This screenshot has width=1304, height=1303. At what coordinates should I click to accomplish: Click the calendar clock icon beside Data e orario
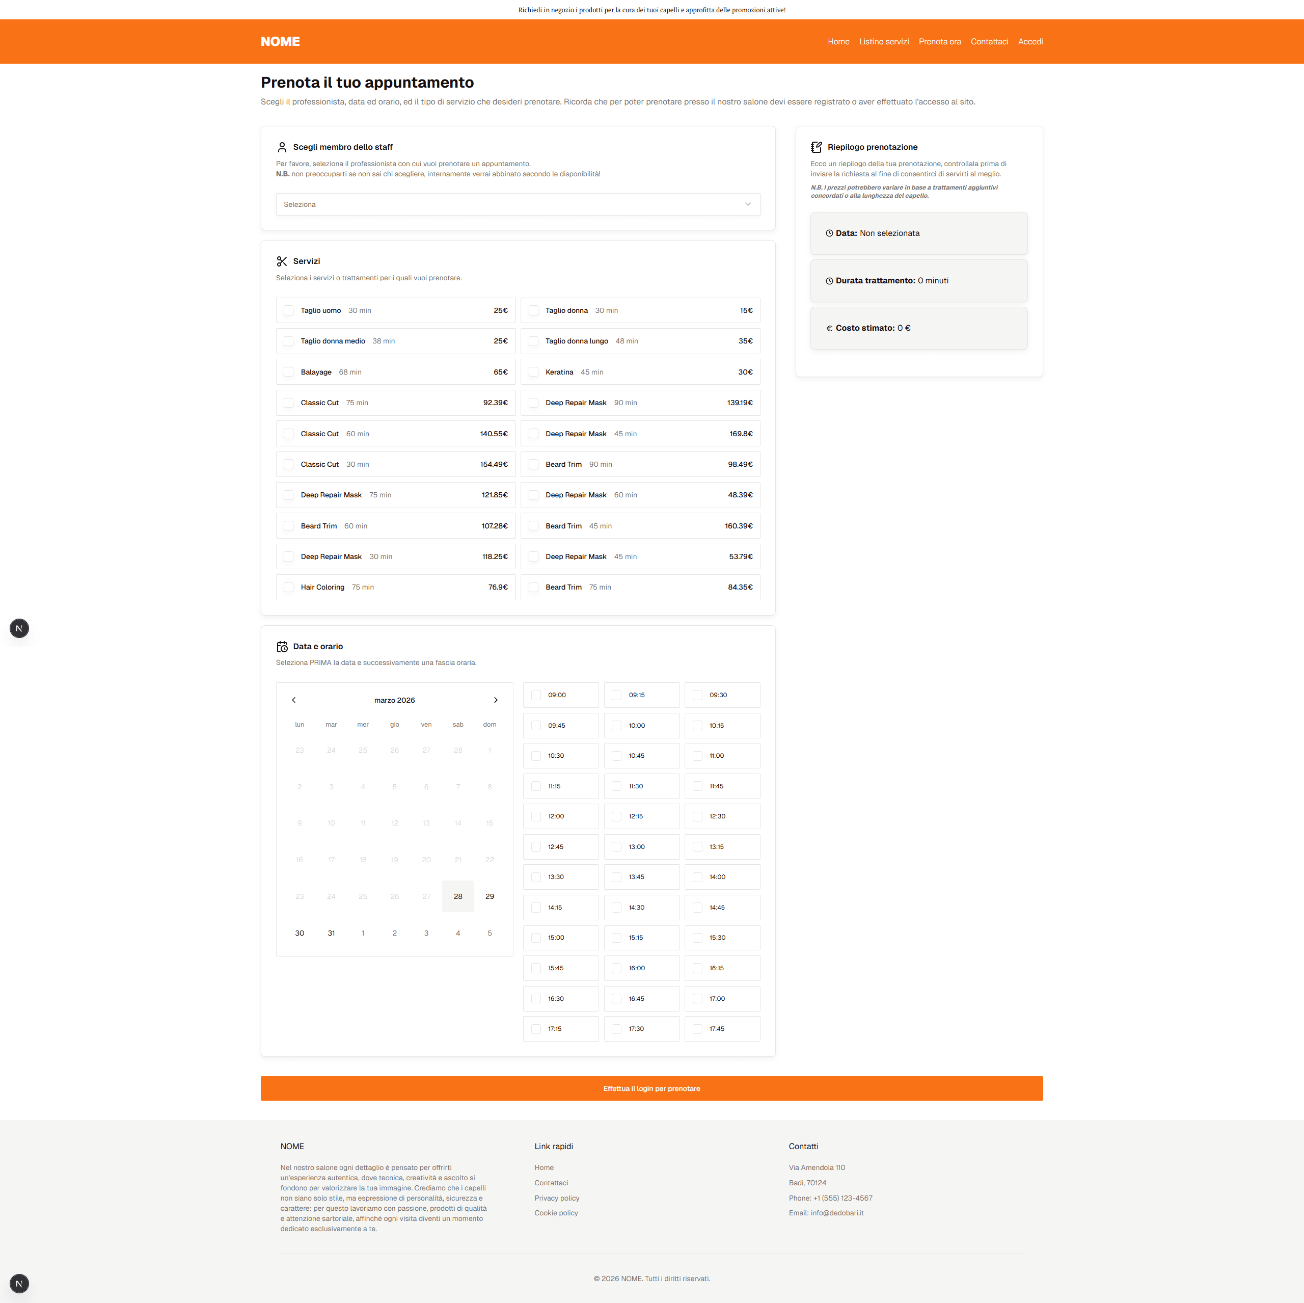coord(282,647)
